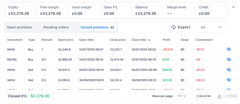Viewport: 240px width, 104px height.
Task: Open the Rows per page dropdown
Action: pos(182,96)
